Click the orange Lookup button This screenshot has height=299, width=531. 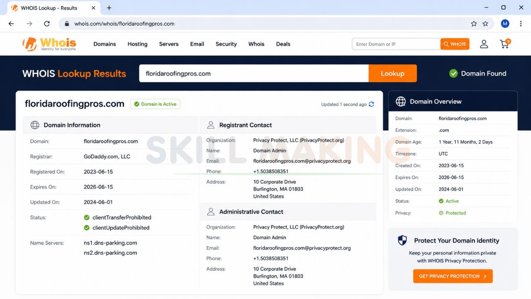(392, 74)
